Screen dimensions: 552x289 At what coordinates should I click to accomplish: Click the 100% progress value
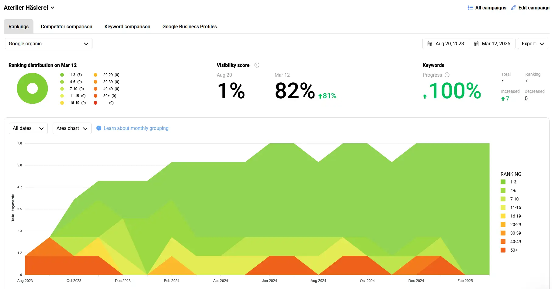(x=455, y=91)
